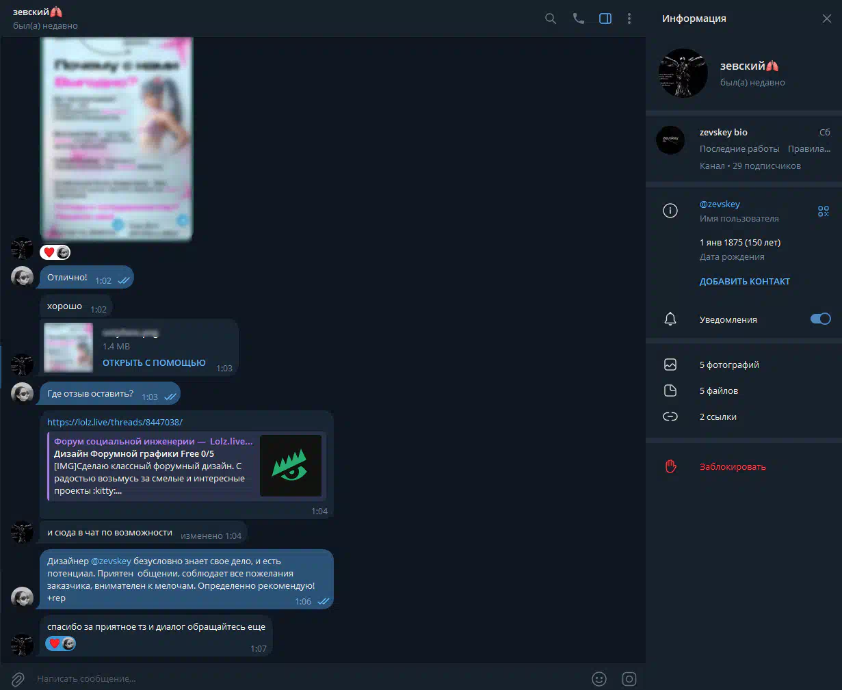Click the camera icon beside message input
The width and height of the screenshot is (842, 690).
coord(629,679)
